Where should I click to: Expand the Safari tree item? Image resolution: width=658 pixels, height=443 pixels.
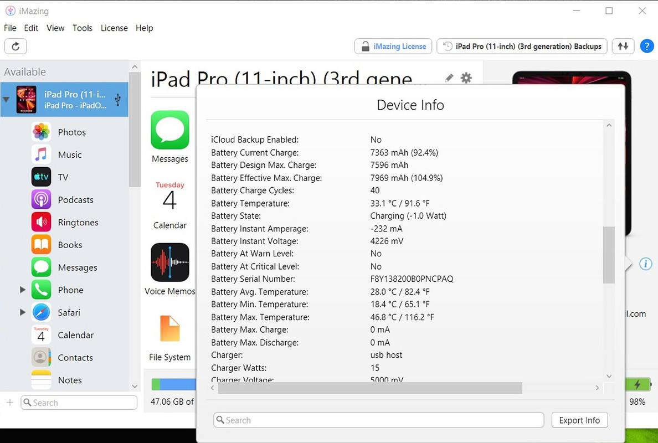point(23,312)
